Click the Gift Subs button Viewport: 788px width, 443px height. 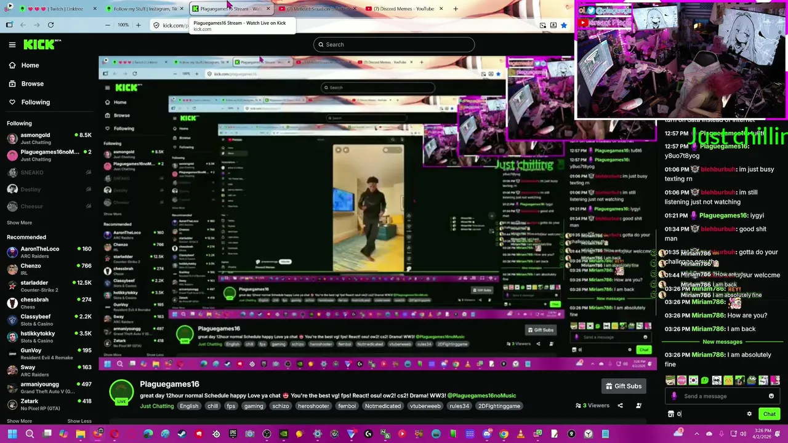pyautogui.click(x=624, y=386)
